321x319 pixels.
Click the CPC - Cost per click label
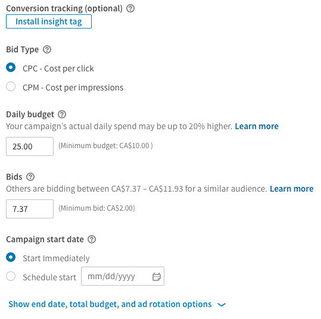coord(58,68)
